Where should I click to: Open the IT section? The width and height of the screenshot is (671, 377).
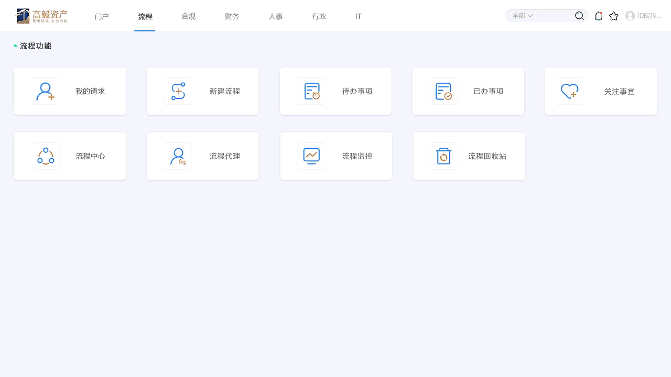(x=358, y=16)
